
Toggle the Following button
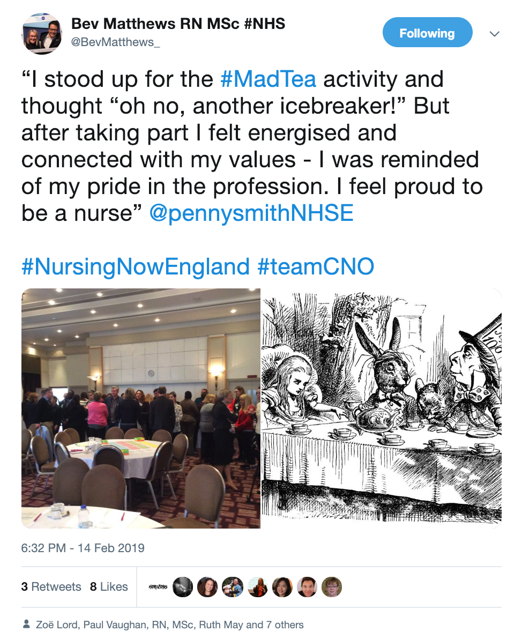point(428,33)
